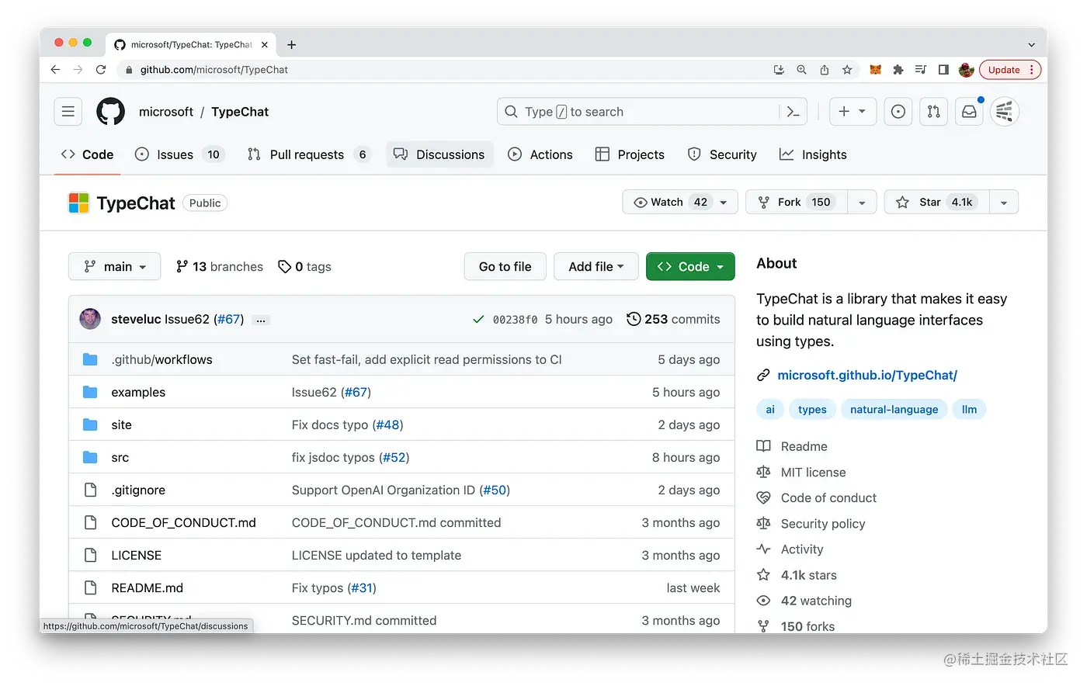Open microsoft.github.io/TypeChat link
The height and width of the screenshot is (686, 1087).
(x=867, y=375)
